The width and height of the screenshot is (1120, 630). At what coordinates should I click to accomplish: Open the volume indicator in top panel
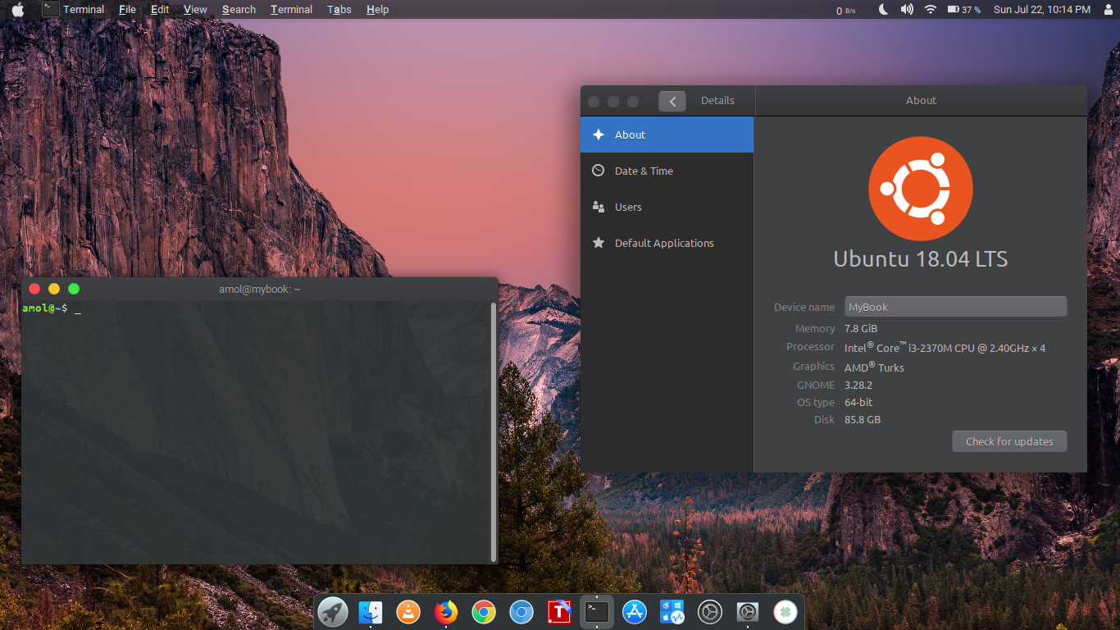tap(907, 10)
